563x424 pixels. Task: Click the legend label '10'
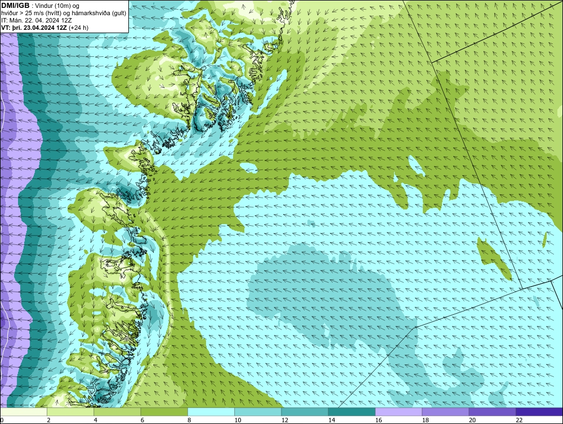tap(238, 420)
